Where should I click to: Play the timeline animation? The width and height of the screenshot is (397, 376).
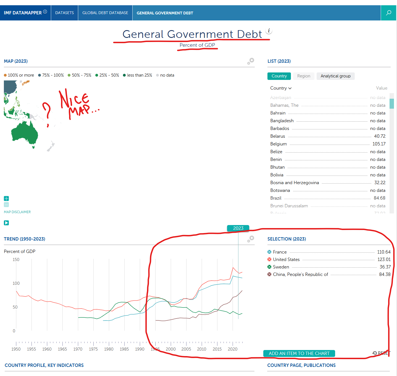[6, 223]
